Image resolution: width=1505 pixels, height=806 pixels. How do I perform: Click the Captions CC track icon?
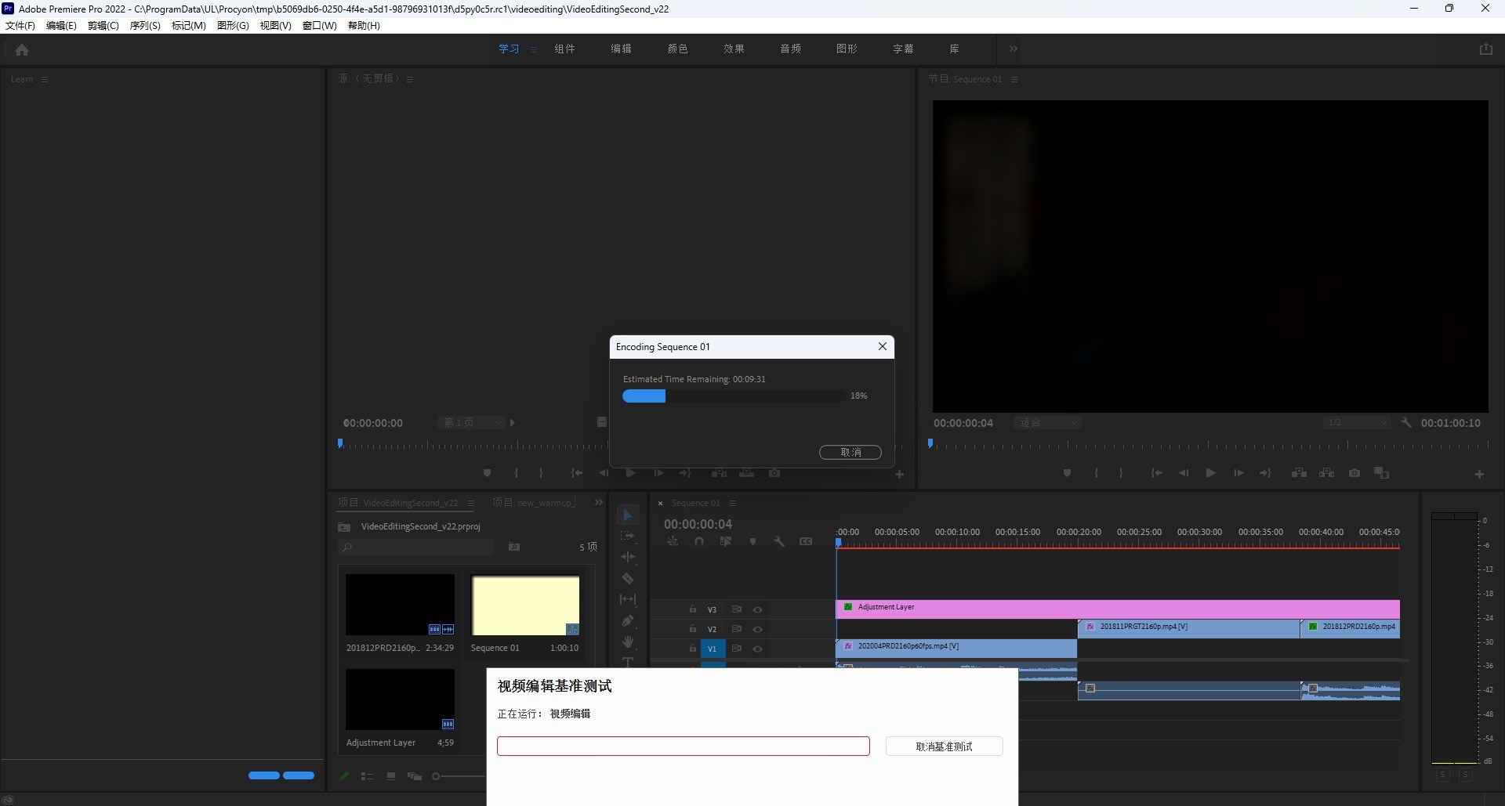806,541
